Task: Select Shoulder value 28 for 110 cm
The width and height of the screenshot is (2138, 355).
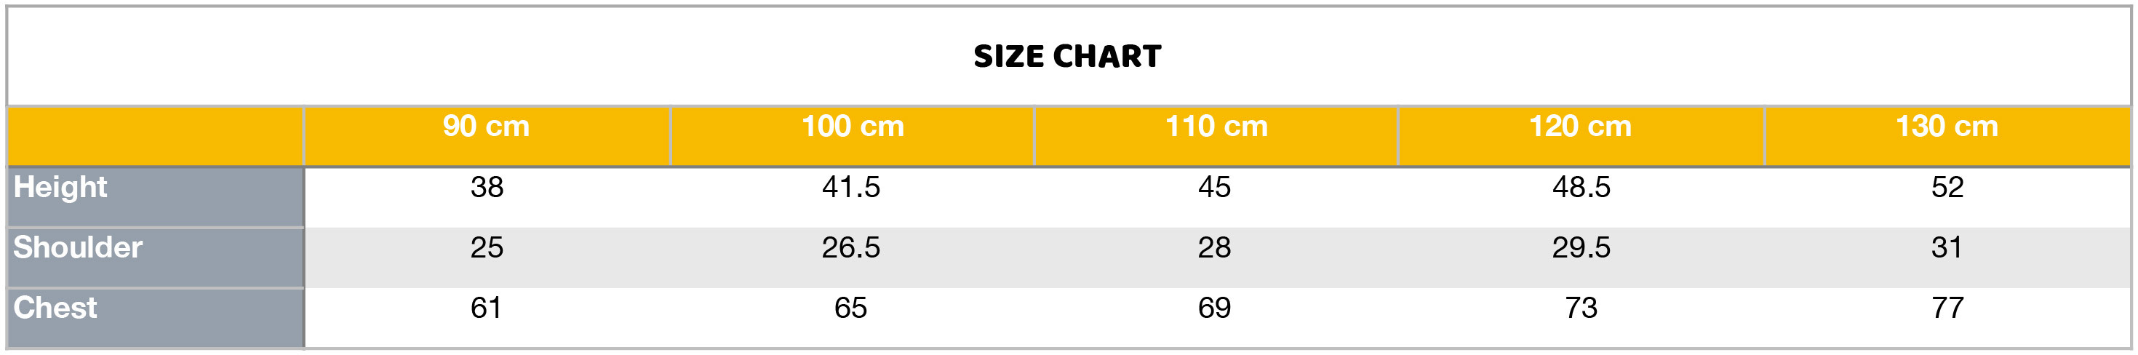Action: coord(1214,247)
